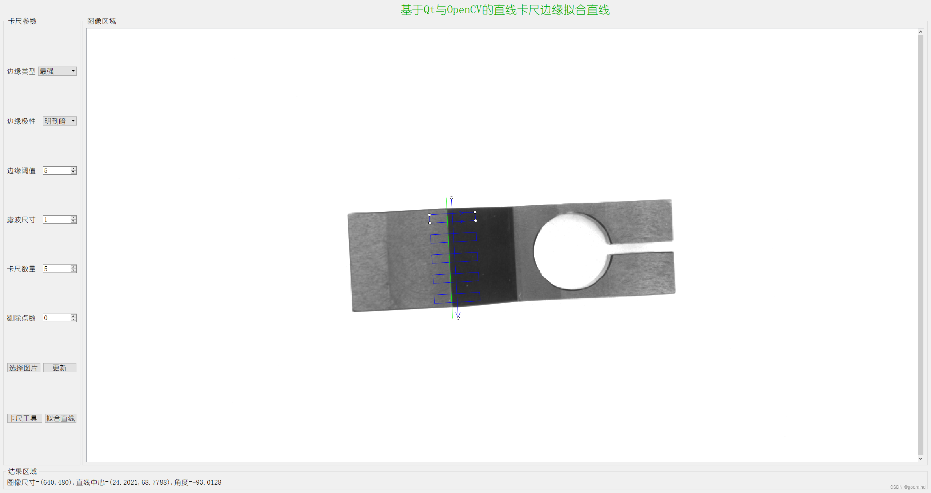Click the image area scrollbar down arrow
The width and height of the screenshot is (931, 493).
coord(920,458)
